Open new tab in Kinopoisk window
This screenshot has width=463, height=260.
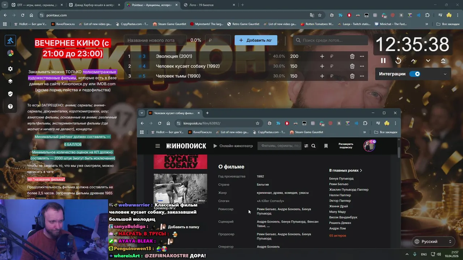pos(207,113)
